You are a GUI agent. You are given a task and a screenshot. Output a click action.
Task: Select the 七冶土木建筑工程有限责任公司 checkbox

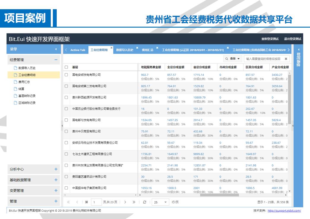click(67, 154)
